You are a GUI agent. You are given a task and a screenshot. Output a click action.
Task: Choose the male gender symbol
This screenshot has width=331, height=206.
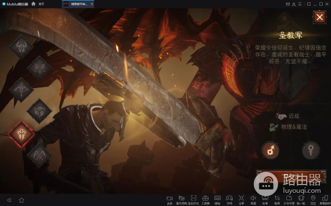pyautogui.click(x=270, y=150)
